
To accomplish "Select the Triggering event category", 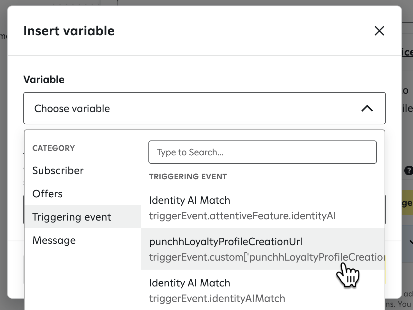I will pos(83,217).
